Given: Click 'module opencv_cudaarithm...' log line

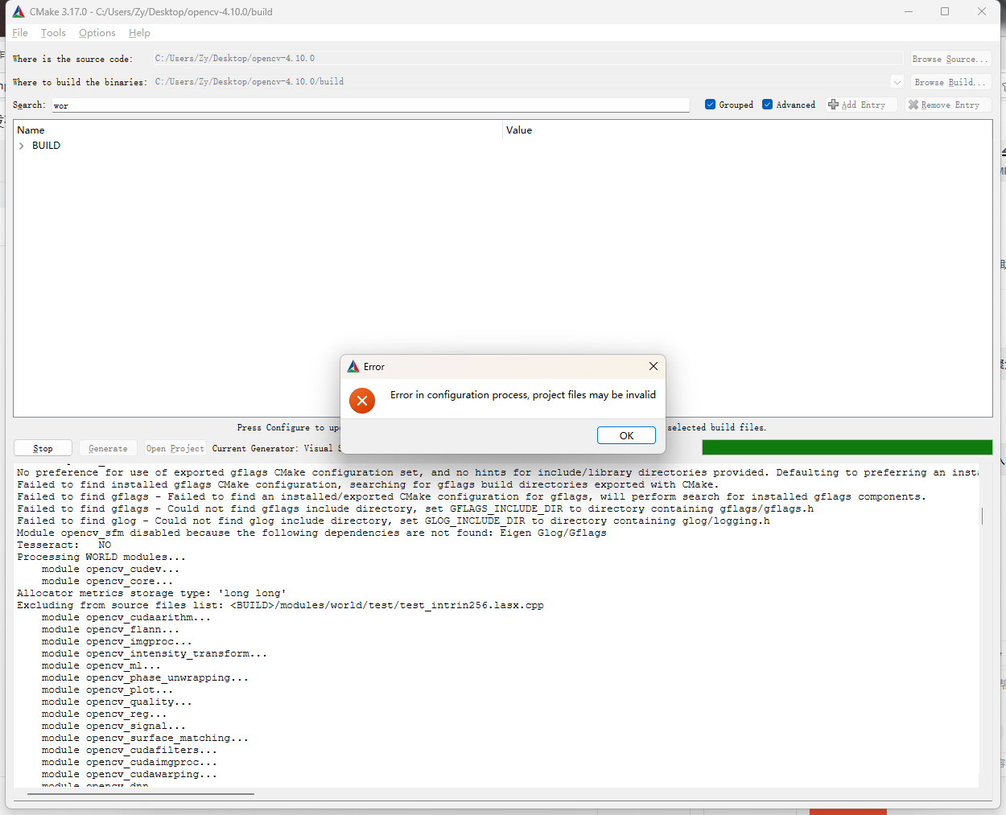Looking at the screenshot, I should click(126, 617).
